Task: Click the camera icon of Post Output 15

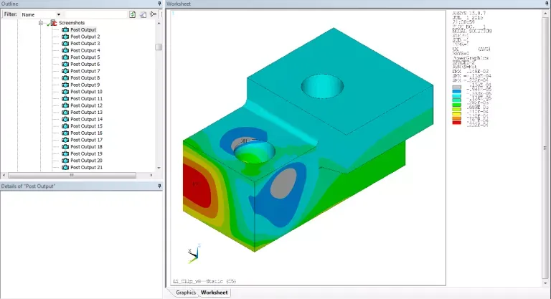Action: tap(65, 126)
